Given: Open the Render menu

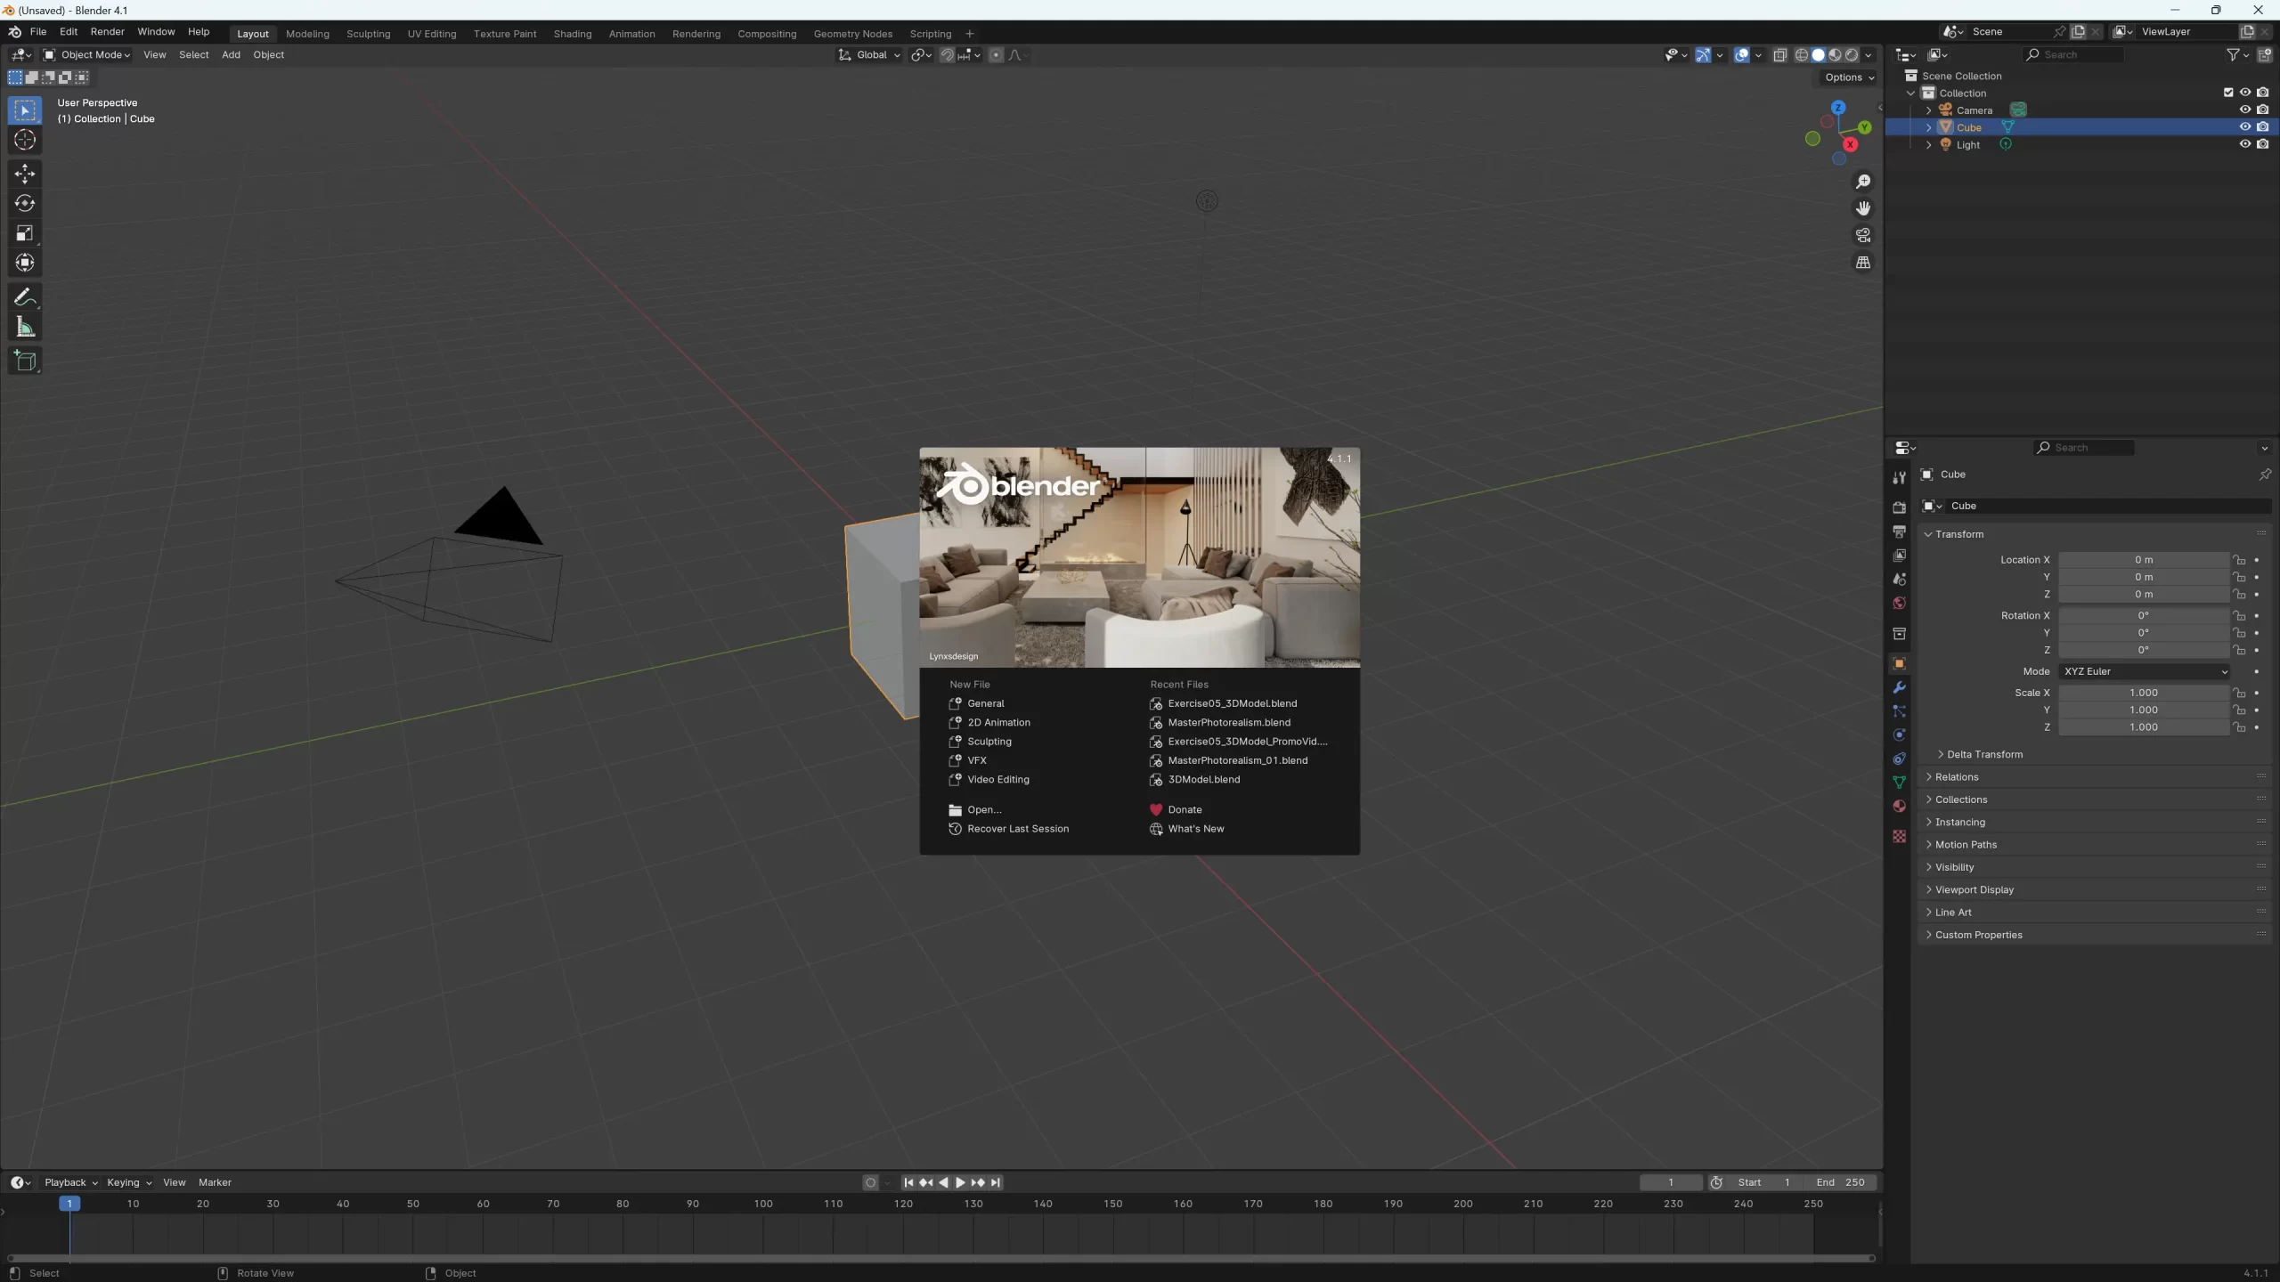Looking at the screenshot, I should pyautogui.click(x=108, y=32).
